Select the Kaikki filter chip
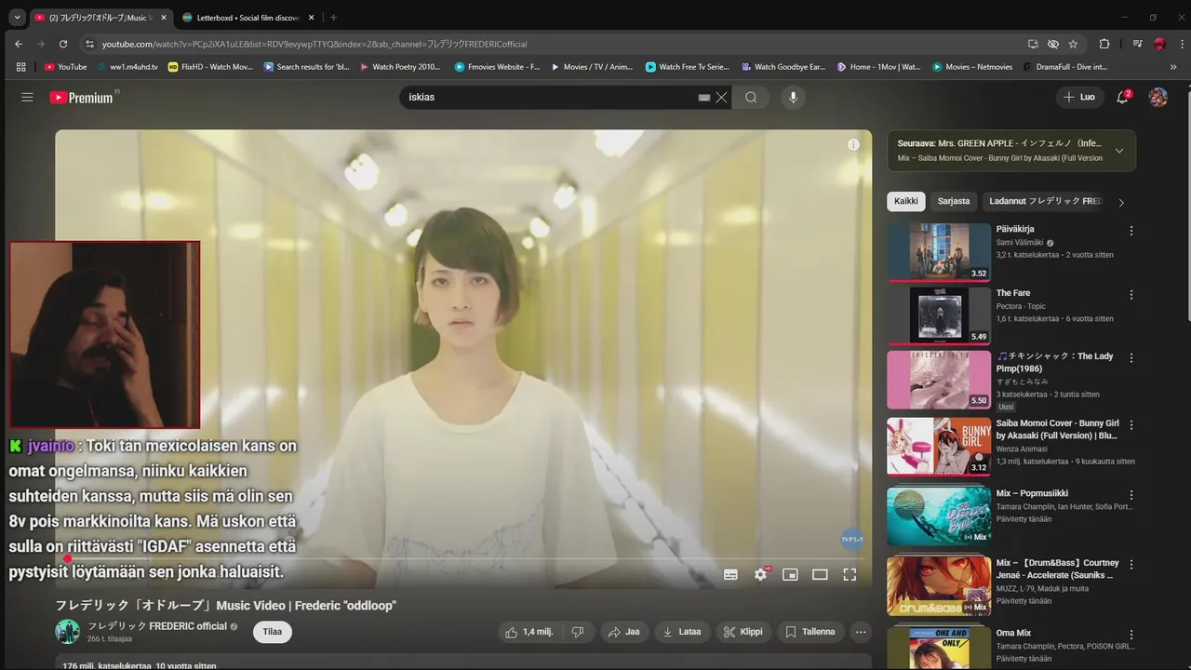The height and width of the screenshot is (670, 1191). coord(906,201)
